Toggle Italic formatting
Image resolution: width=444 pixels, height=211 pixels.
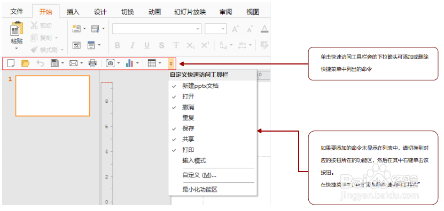[132, 45]
